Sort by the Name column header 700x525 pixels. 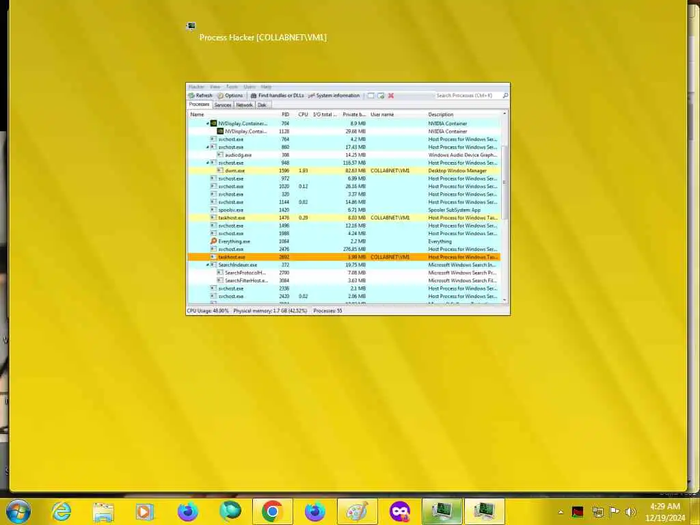point(232,114)
